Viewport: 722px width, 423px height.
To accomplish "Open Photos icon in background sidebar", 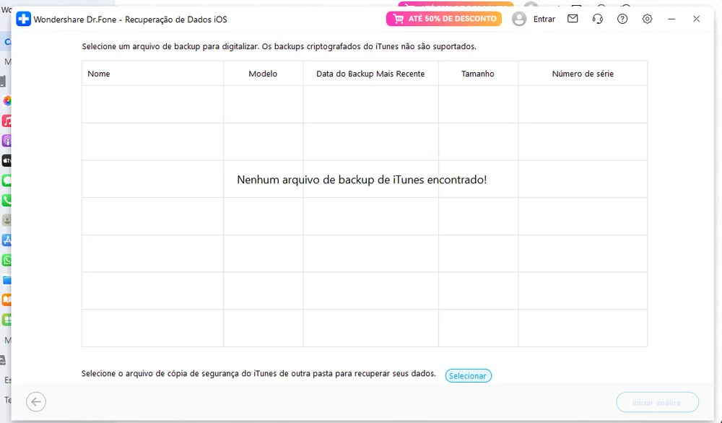I will [6, 101].
